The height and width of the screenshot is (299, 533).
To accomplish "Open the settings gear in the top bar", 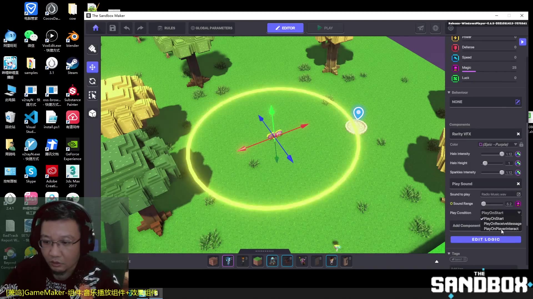I will [450, 28].
